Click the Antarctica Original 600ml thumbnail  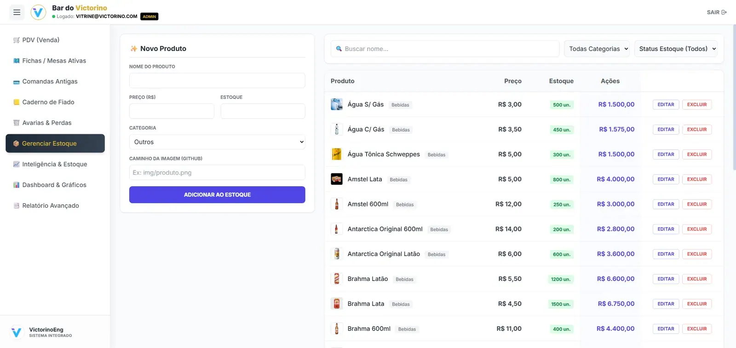[337, 229]
